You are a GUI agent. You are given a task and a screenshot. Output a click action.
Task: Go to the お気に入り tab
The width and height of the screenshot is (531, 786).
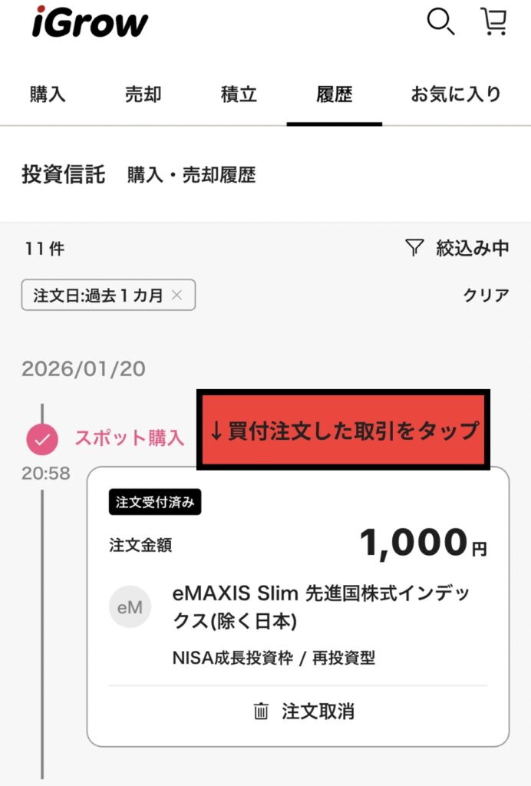(x=456, y=94)
